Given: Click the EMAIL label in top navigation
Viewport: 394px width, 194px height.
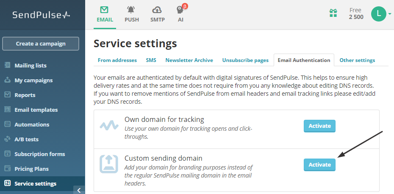Looking at the screenshot, I should click(x=105, y=20).
